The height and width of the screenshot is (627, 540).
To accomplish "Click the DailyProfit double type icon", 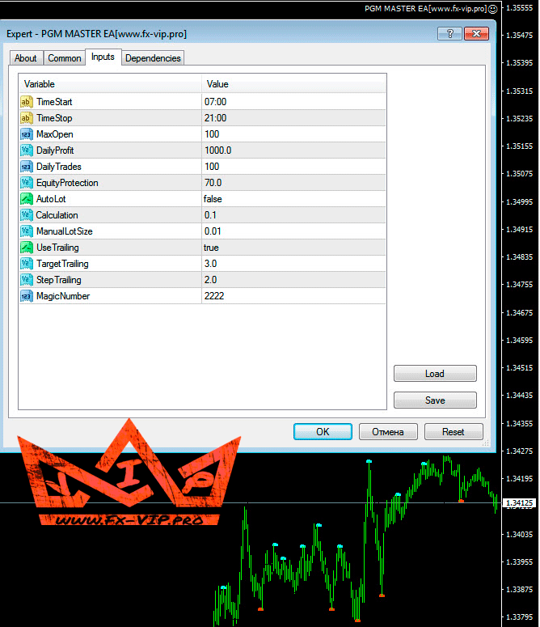I will [26, 150].
